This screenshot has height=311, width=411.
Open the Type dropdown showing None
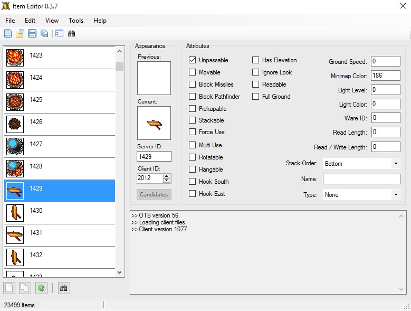point(361,194)
